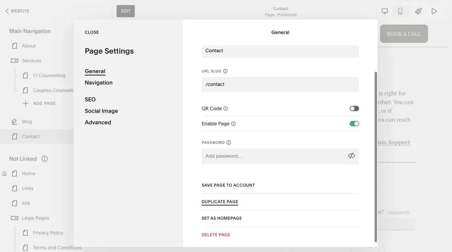
Task: Open the SEO settings tab
Action: 90,100
